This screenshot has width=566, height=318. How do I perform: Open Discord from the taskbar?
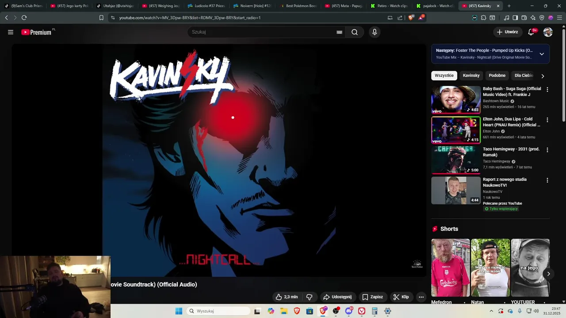tap(349, 311)
